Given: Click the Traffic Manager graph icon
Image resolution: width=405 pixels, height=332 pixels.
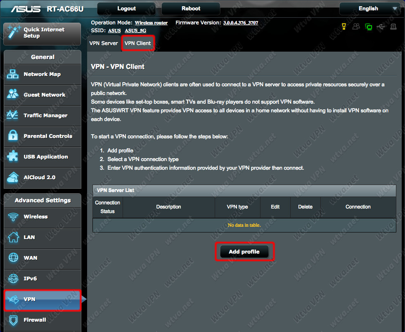Looking at the screenshot, I should pos(12,115).
